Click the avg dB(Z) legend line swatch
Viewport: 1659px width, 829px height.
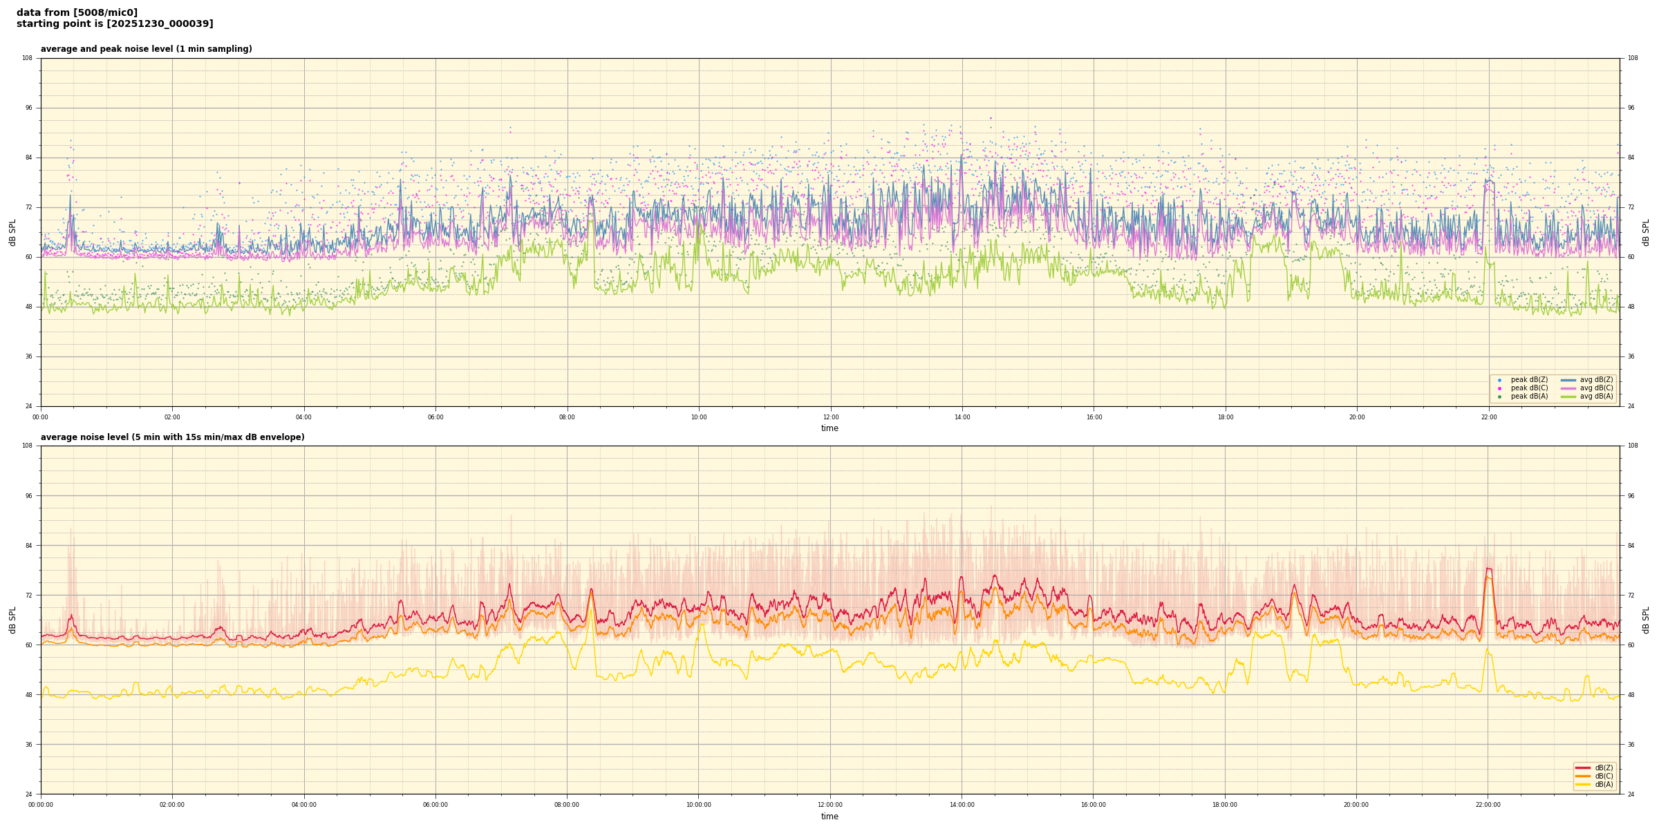coord(1568,380)
